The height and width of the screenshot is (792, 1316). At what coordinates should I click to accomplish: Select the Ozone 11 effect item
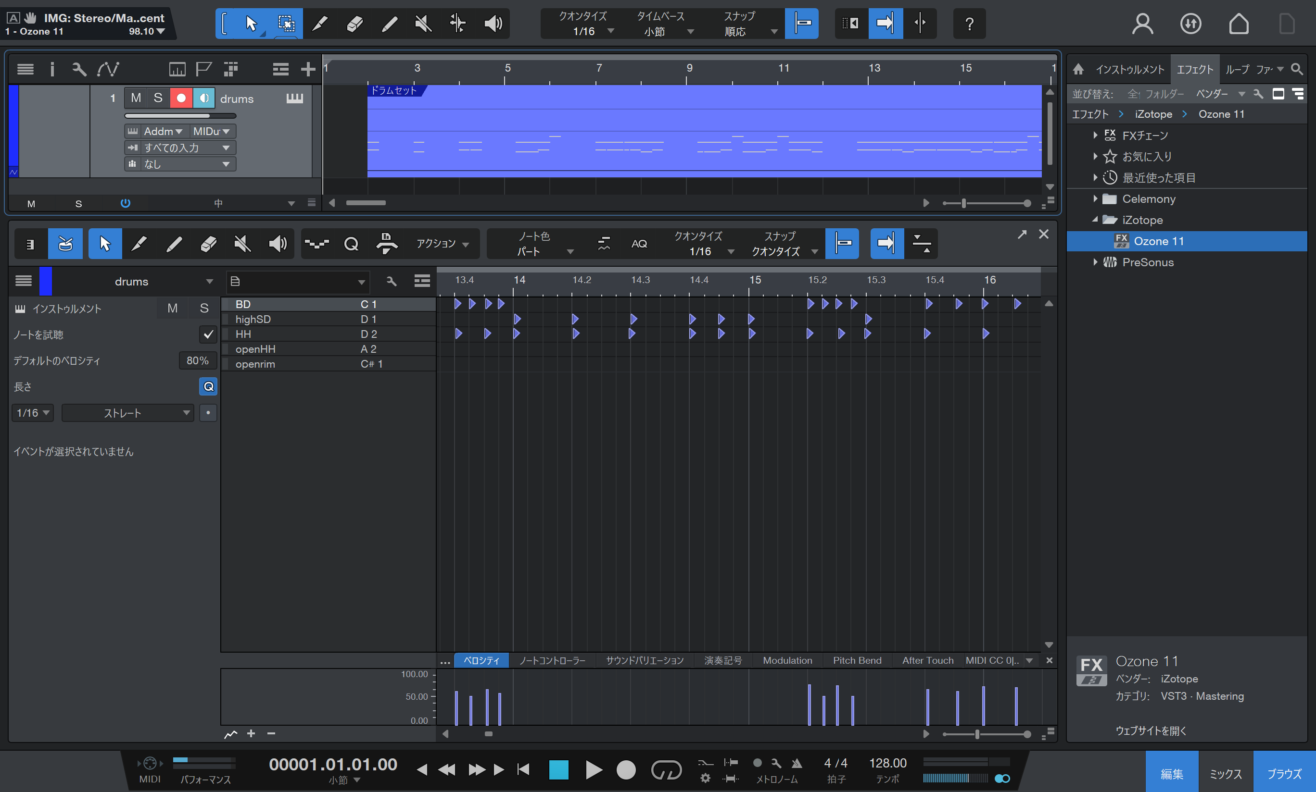pos(1187,241)
